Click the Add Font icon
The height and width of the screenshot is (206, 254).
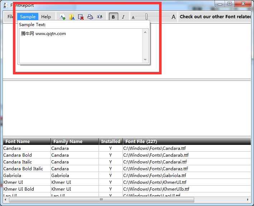[x=62, y=17]
